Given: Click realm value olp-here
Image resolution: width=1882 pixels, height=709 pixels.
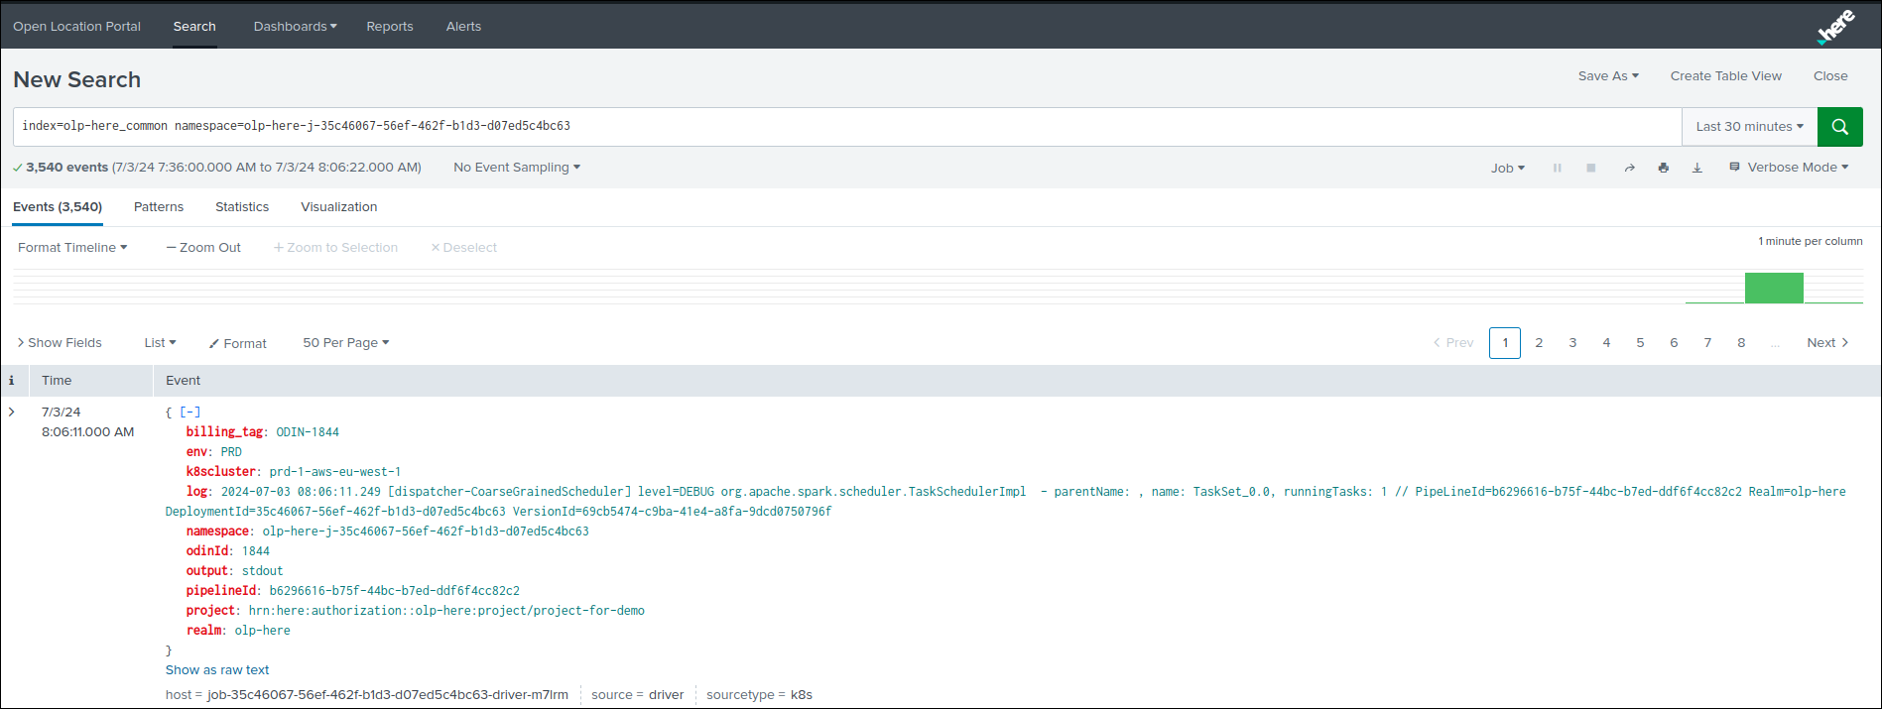Looking at the screenshot, I should coord(263,631).
